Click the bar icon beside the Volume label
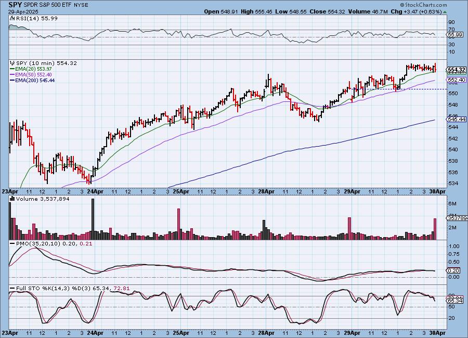 click(x=12, y=199)
